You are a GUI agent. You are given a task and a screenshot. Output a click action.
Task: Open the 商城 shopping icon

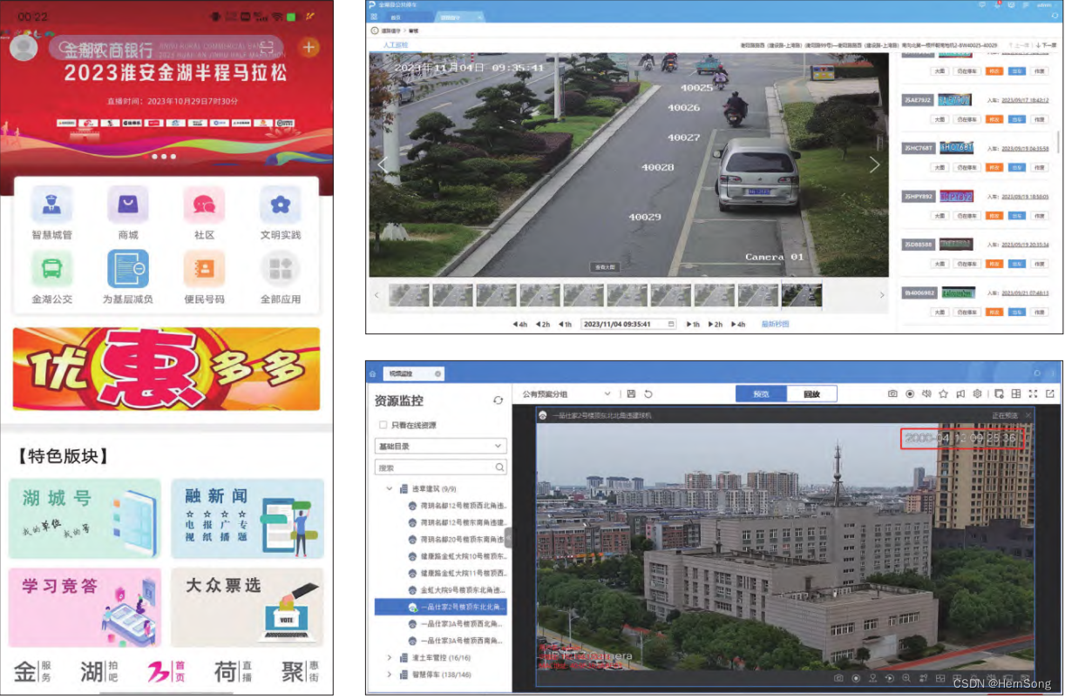coord(128,205)
